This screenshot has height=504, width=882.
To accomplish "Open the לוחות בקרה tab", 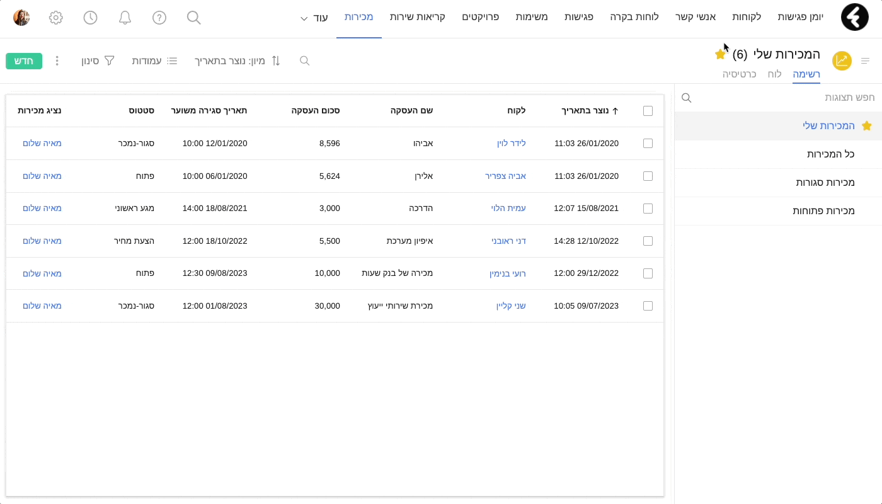I will tap(634, 17).
